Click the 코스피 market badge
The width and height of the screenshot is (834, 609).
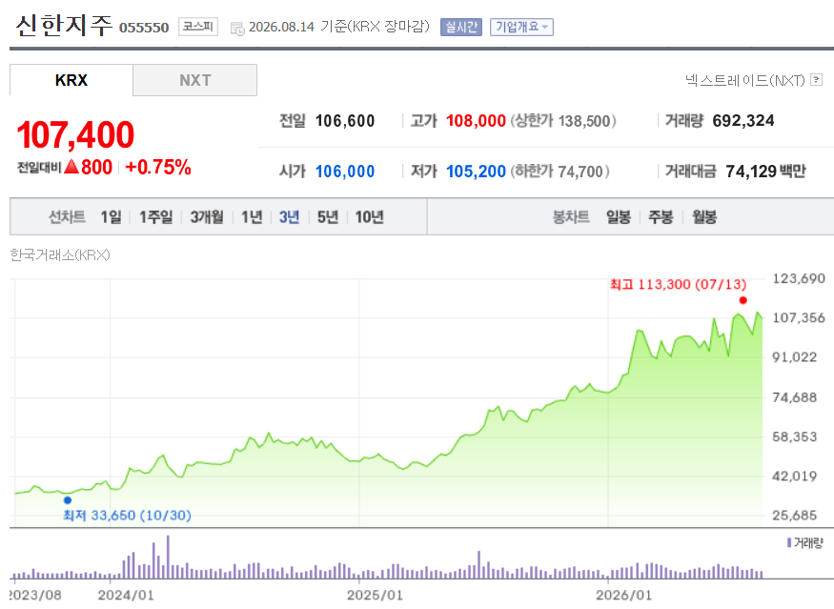[x=198, y=26]
